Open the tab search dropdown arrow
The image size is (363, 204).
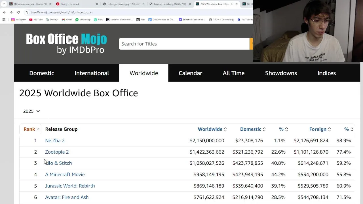coord(4,4)
